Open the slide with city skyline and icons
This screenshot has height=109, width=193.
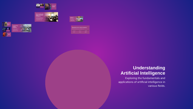(51, 7)
